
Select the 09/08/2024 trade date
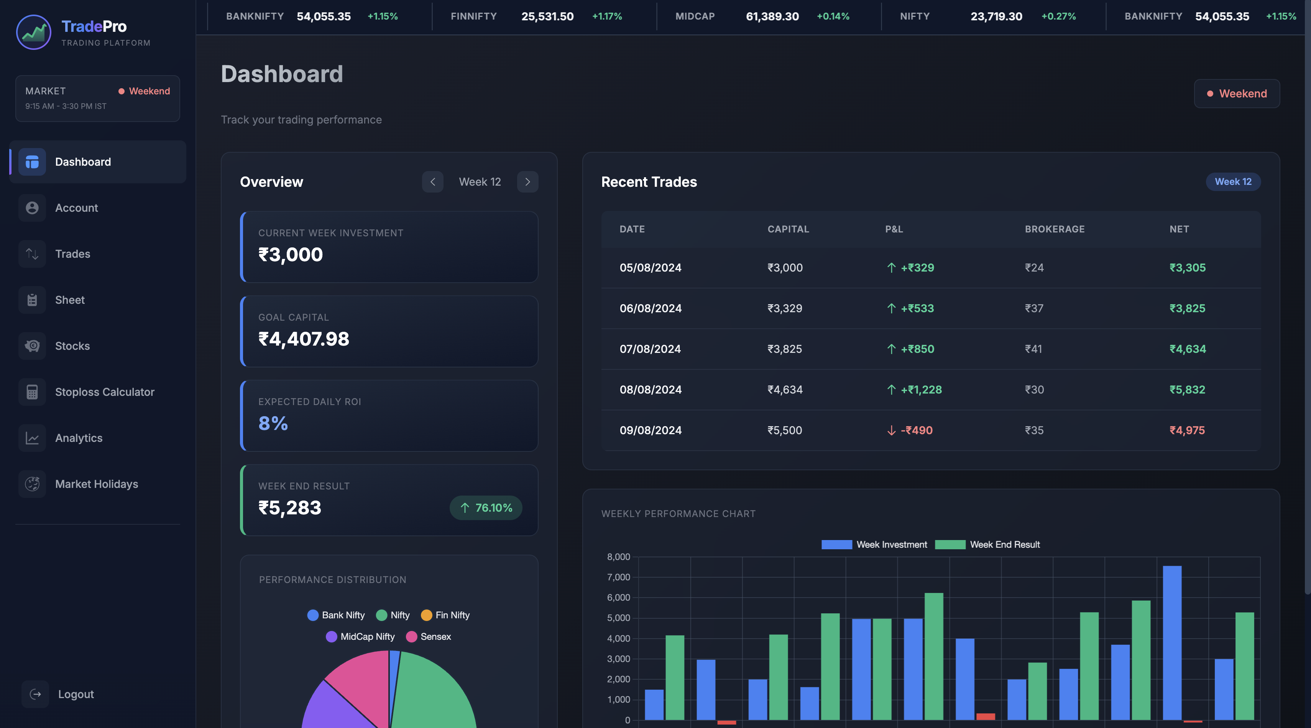point(651,431)
